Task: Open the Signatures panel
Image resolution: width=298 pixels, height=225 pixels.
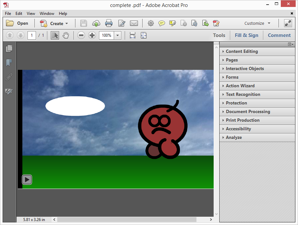Action: (9, 91)
